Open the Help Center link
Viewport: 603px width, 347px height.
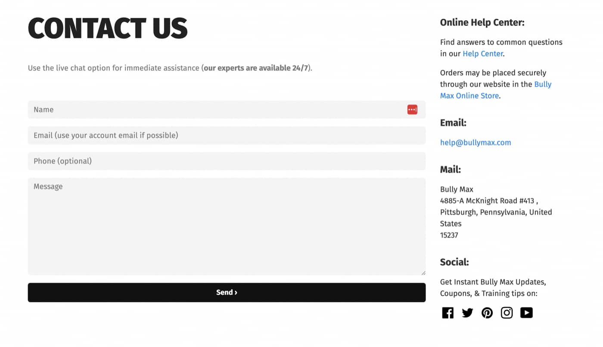pos(482,54)
